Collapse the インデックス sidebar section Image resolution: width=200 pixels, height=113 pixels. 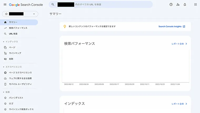(x=4, y=42)
